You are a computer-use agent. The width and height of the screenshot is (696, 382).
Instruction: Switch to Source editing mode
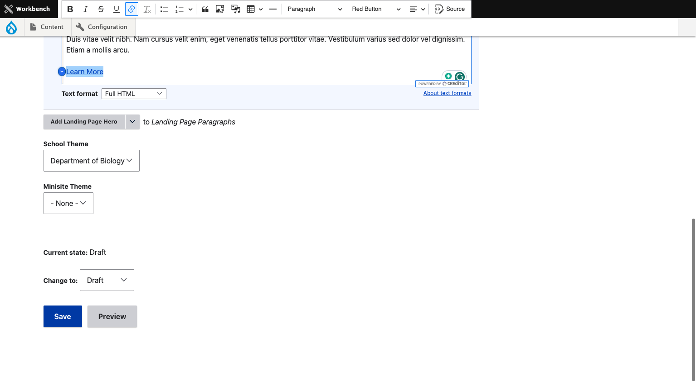click(x=450, y=9)
